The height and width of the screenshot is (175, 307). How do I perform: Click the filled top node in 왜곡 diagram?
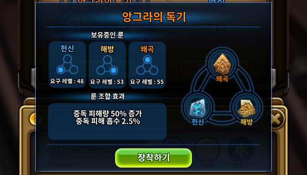148,59
